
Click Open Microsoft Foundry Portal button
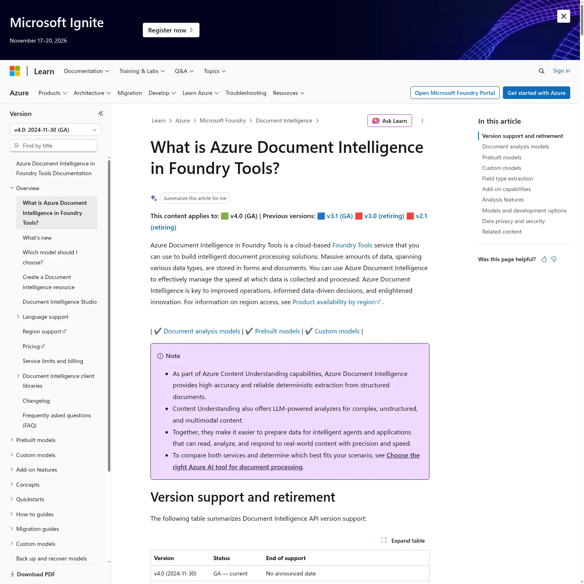[x=455, y=93]
